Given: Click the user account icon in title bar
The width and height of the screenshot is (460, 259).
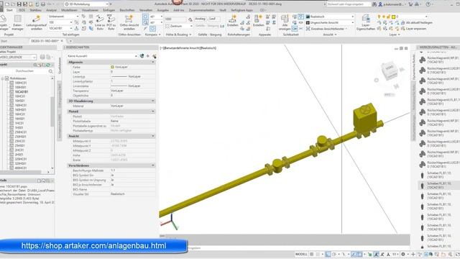Looking at the screenshot, I should click(380, 4).
